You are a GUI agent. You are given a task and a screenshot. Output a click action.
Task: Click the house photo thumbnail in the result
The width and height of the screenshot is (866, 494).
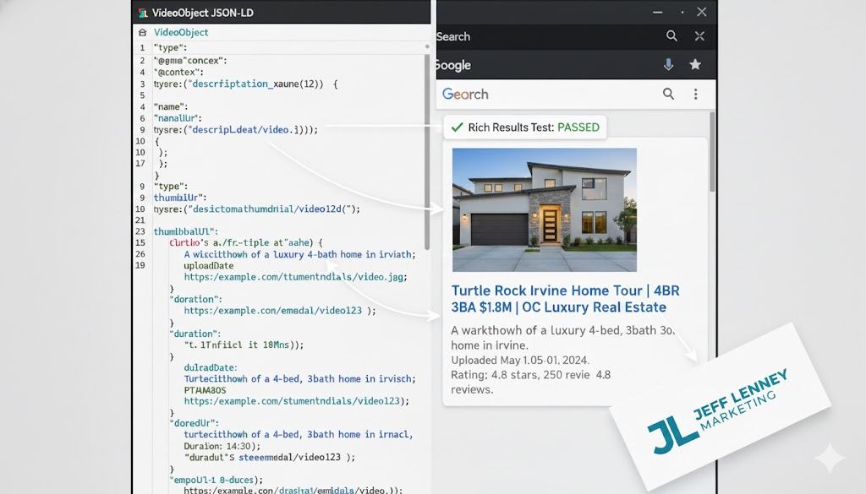point(544,209)
